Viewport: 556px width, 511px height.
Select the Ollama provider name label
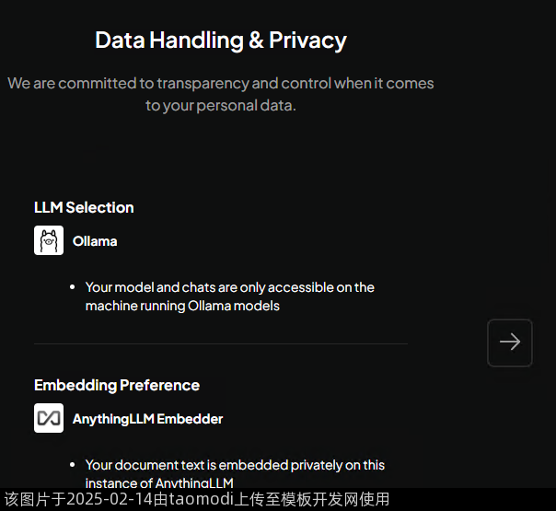click(x=95, y=241)
